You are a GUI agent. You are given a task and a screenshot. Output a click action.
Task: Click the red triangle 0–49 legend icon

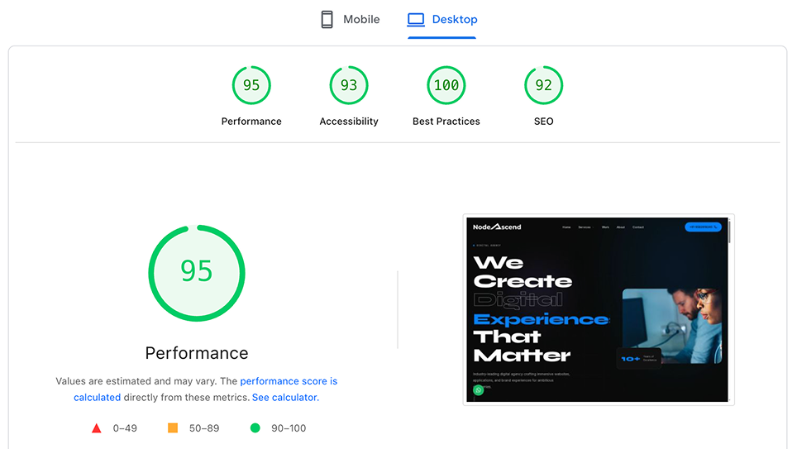96,428
